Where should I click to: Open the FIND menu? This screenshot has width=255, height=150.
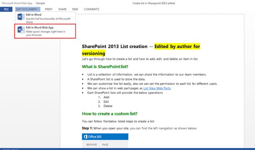75,9
